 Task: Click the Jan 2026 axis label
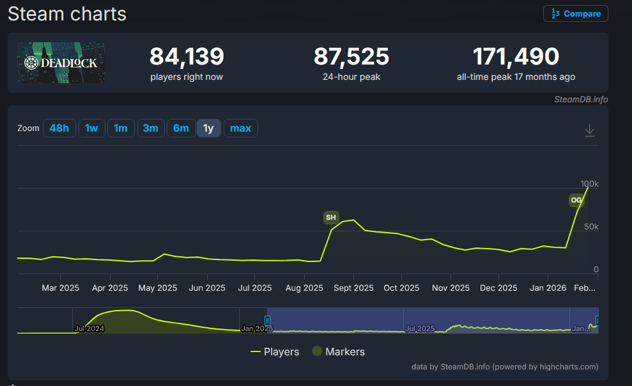point(548,288)
